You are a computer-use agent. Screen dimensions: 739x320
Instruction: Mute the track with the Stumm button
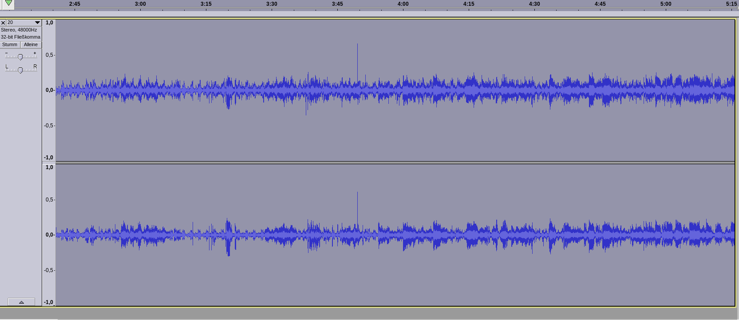[10, 45]
